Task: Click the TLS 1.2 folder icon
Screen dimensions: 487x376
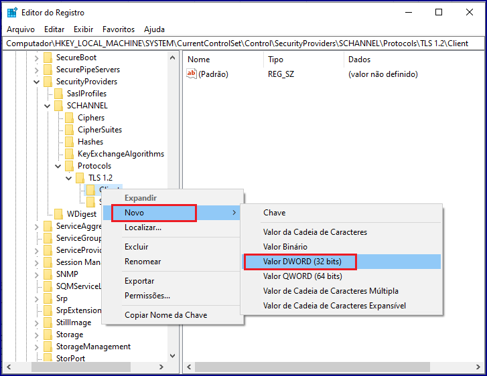Action: 80,178
